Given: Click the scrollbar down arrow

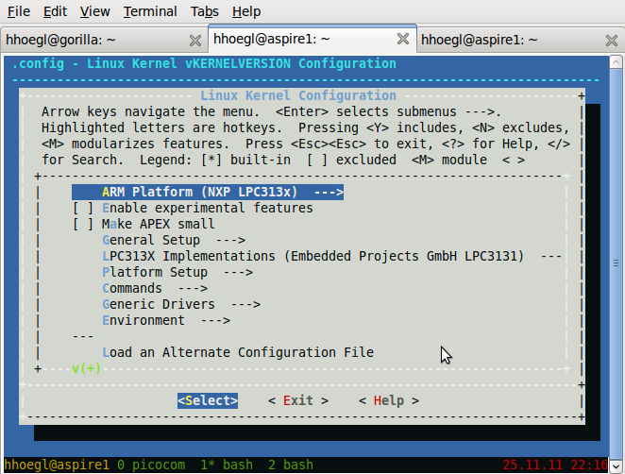Looking at the screenshot, I should (616, 466).
